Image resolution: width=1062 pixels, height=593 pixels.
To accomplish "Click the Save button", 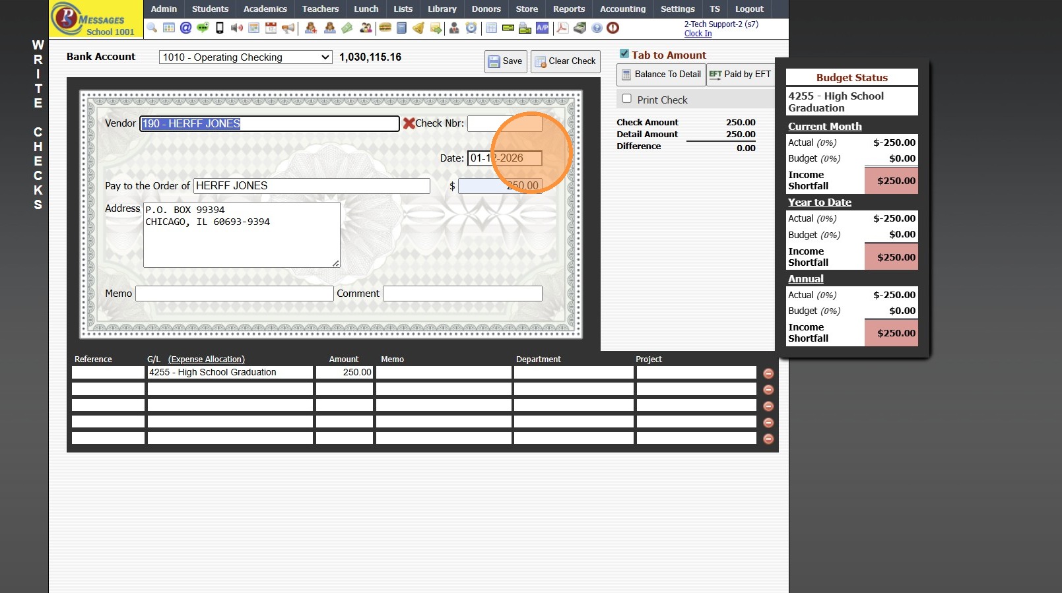I will [506, 61].
